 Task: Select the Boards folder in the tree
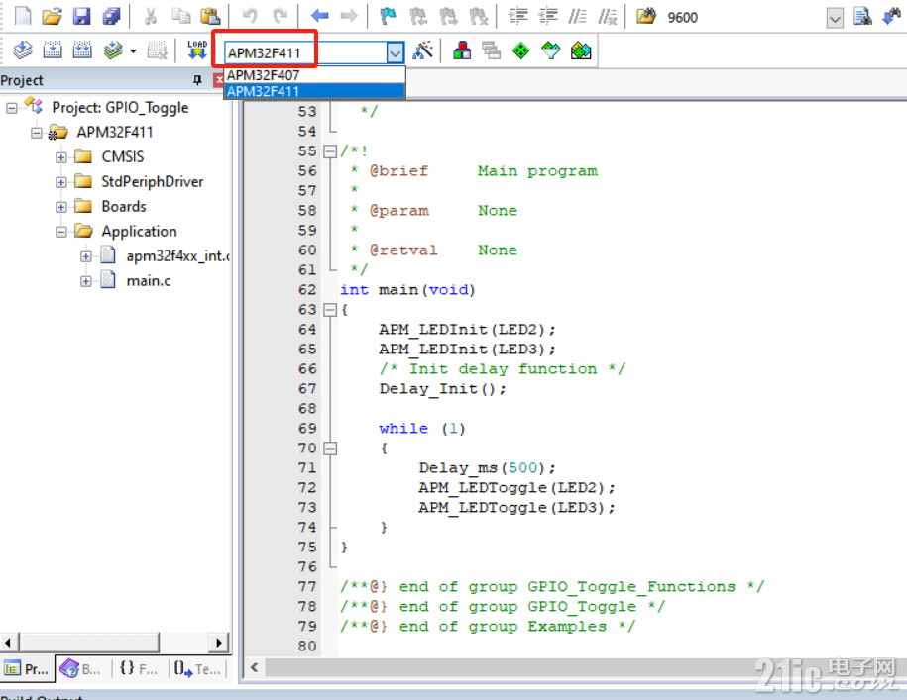click(124, 206)
